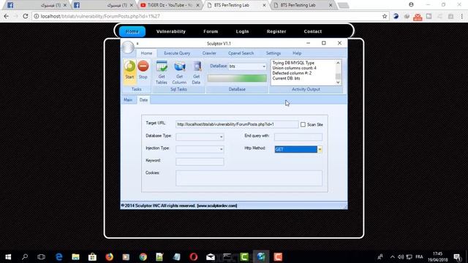
Task: Run the Get Data SQL task
Action: 197,72
